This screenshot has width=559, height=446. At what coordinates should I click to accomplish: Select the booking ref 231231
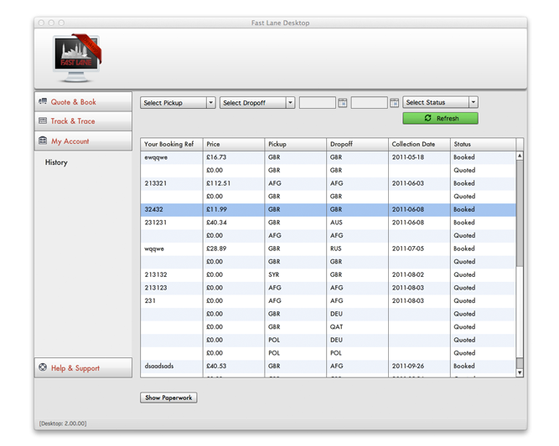156,223
